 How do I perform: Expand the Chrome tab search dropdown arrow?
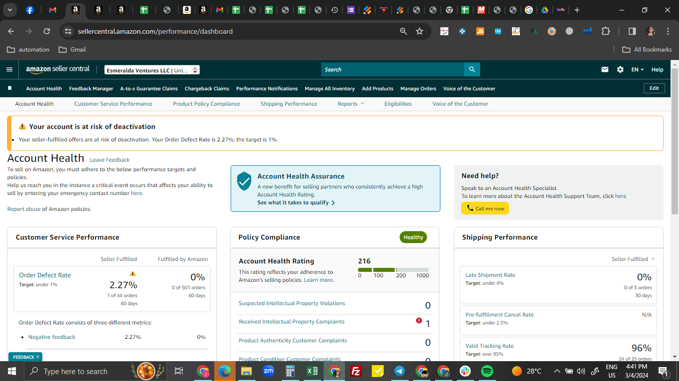point(9,10)
